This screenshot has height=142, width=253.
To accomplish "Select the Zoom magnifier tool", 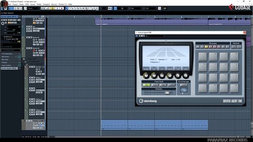I will click(x=81, y=8).
